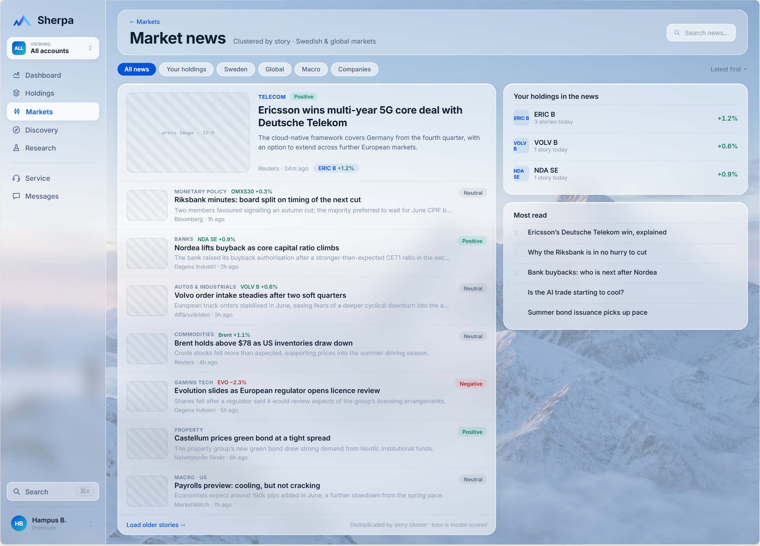Open Castellum prices green bond headline
Screen dimensions: 760x546
click(x=252, y=438)
